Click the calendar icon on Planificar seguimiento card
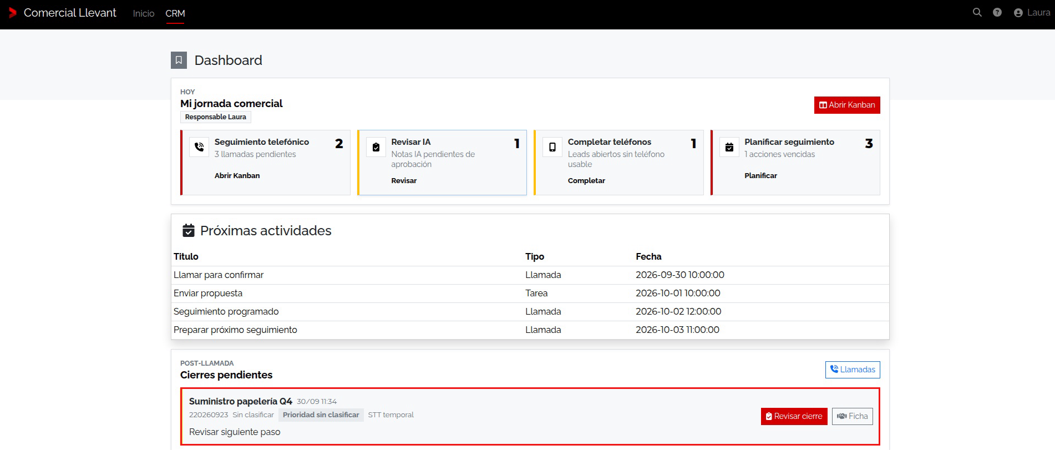This screenshot has height=450, width=1055. point(729,147)
